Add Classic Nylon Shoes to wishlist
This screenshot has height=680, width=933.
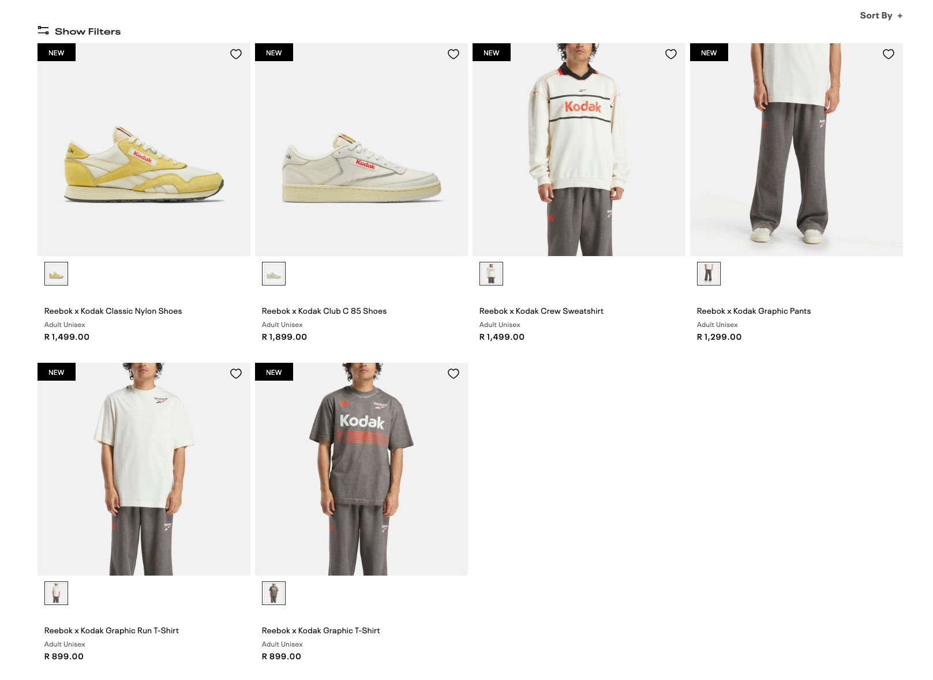[x=236, y=54]
